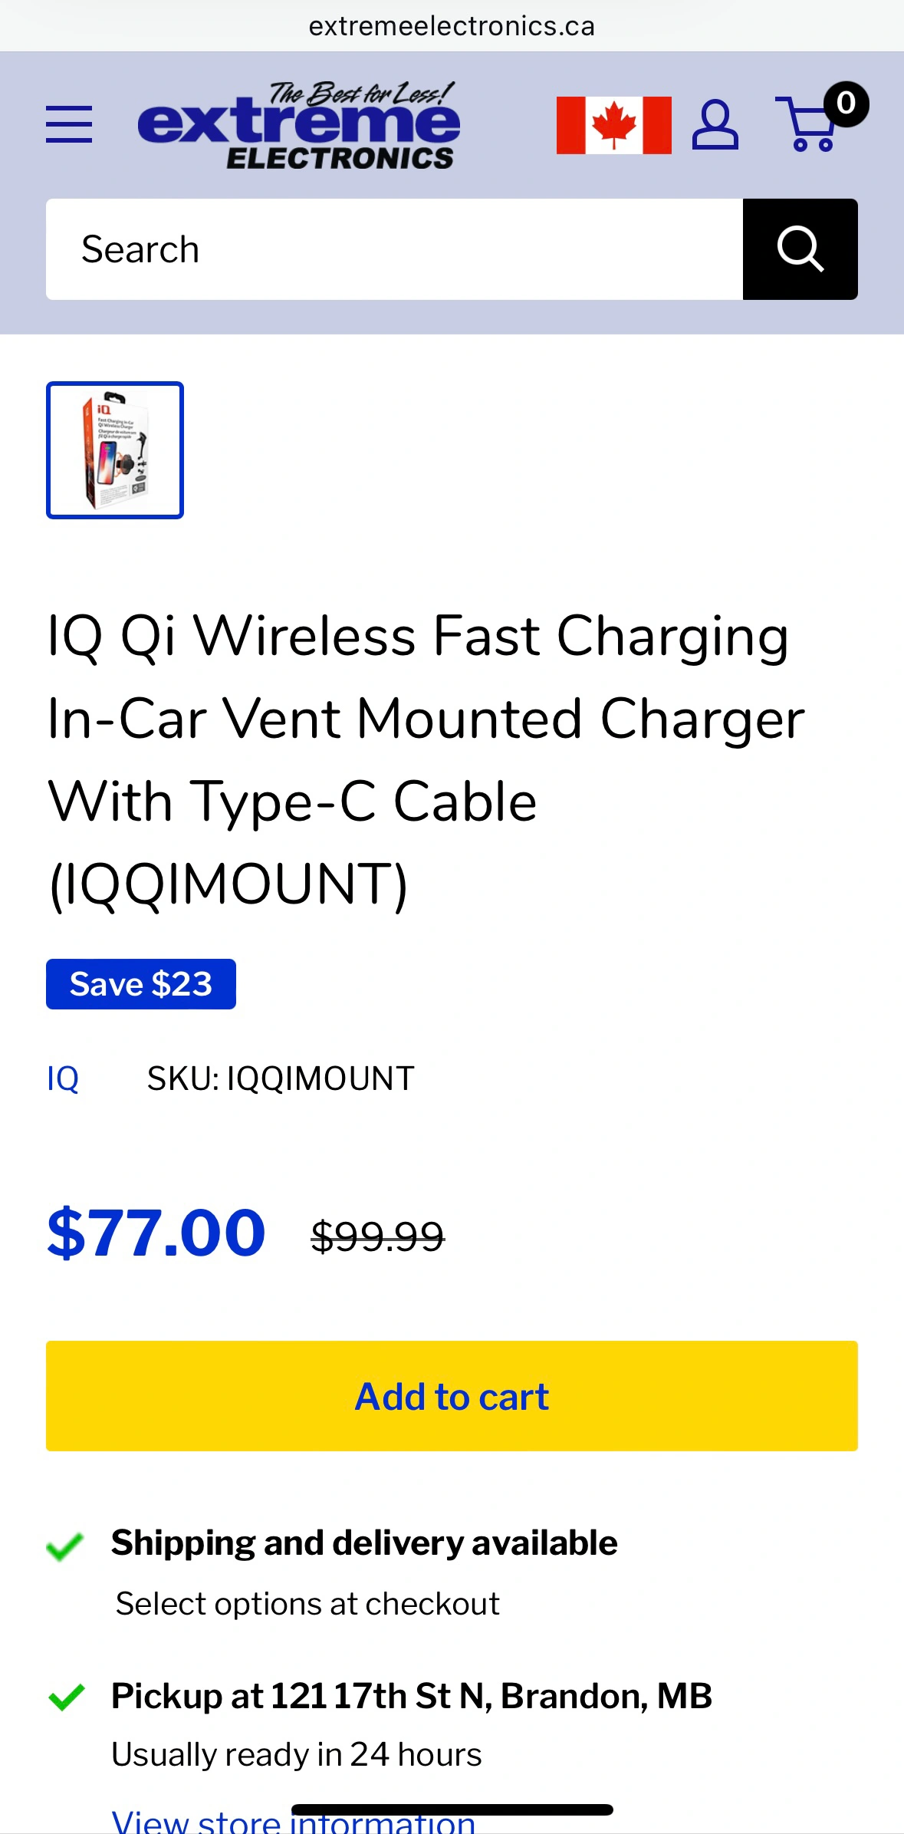The width and height of the screenshot is (904, 1834).
Task: Open the user account icon
Action: [x=715, y=124]
